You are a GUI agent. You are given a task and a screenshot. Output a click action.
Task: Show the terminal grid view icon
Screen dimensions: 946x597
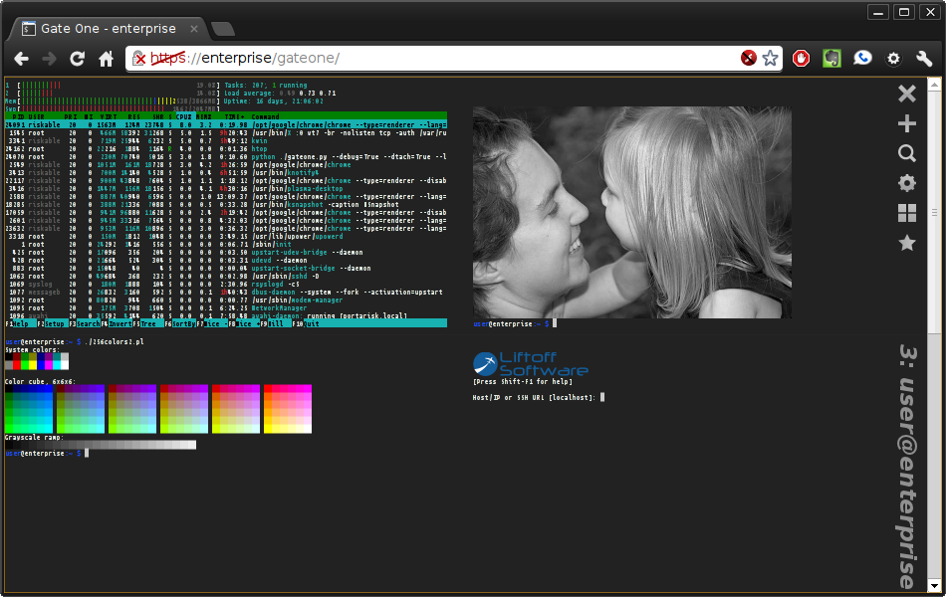click(907, 213)
